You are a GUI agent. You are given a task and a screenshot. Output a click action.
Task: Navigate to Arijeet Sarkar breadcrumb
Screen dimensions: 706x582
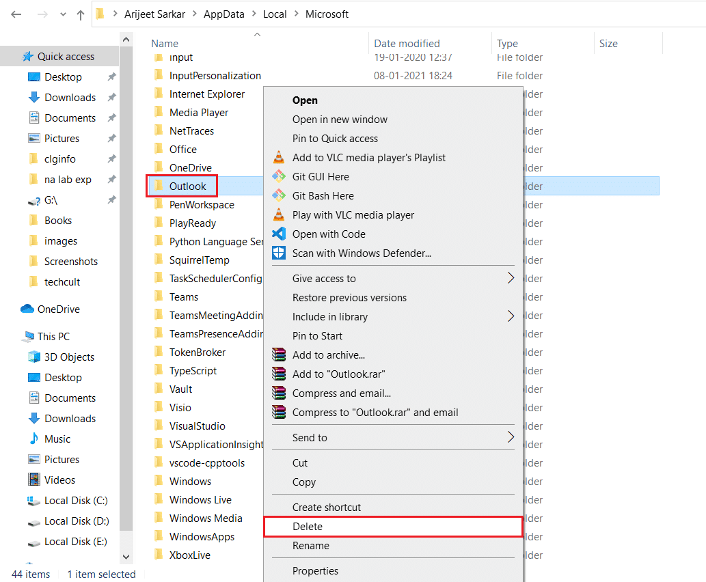click(155, 14)
